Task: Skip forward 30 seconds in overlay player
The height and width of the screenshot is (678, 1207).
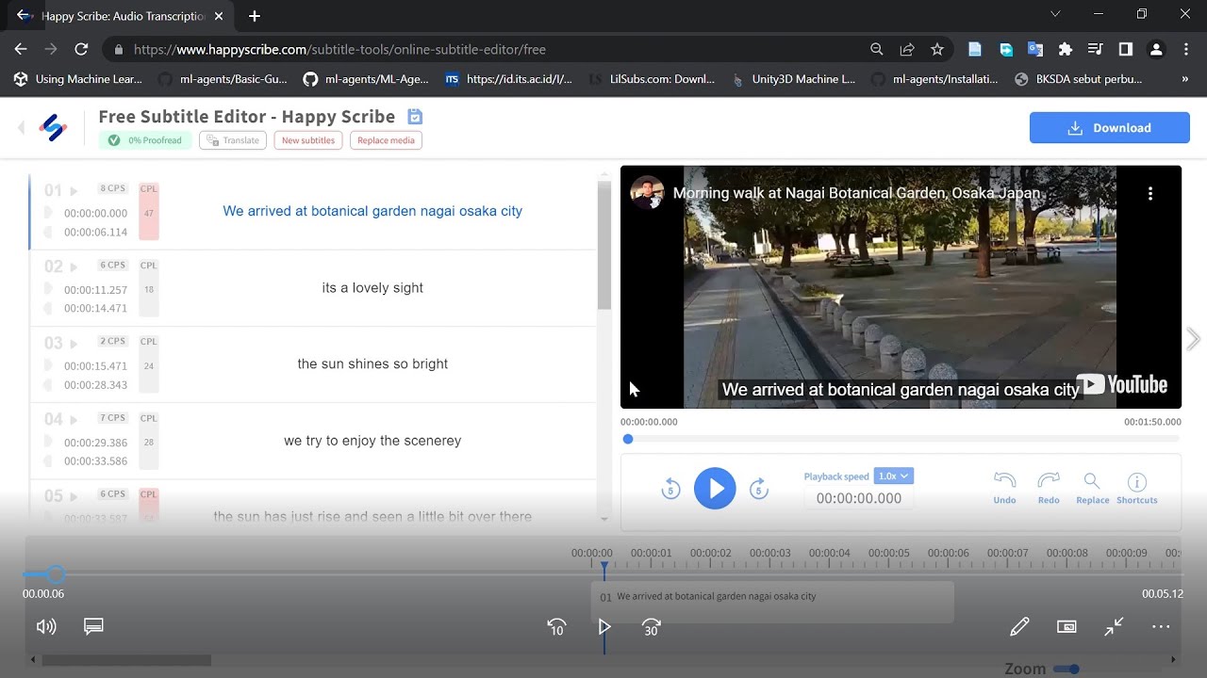Action: 652,627
